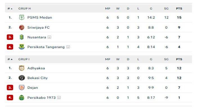Select PTS column header in Grup H
The image size is (197, 110).
[179, 8]
